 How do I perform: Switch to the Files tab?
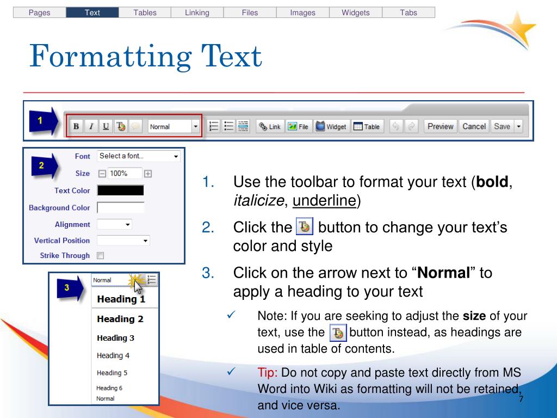coord(250,13)
